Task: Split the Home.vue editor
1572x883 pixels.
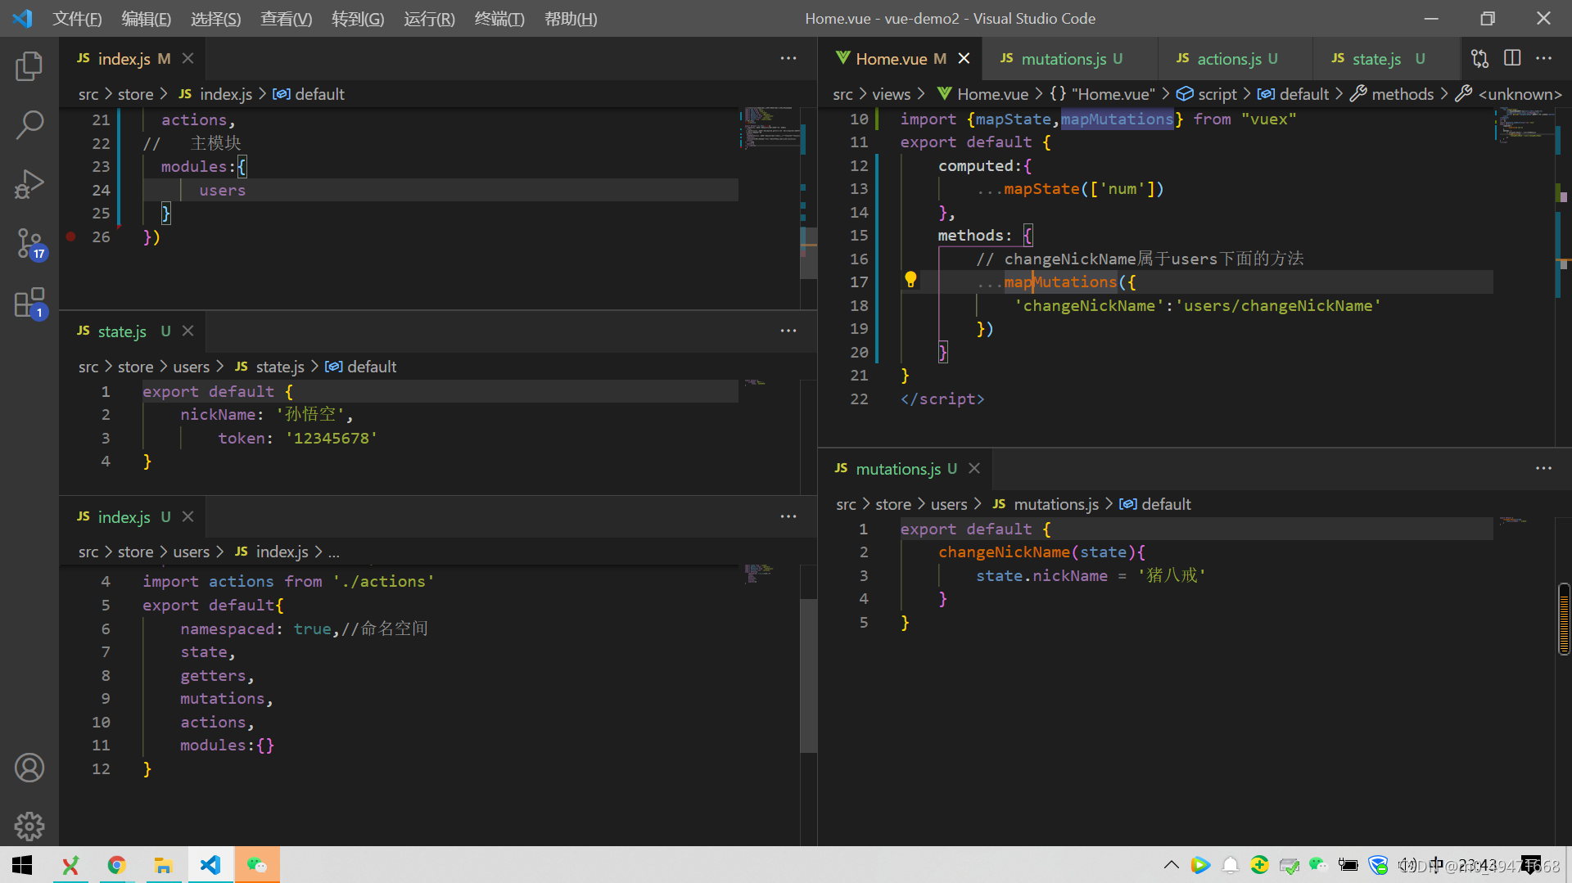Action: 1511,58
